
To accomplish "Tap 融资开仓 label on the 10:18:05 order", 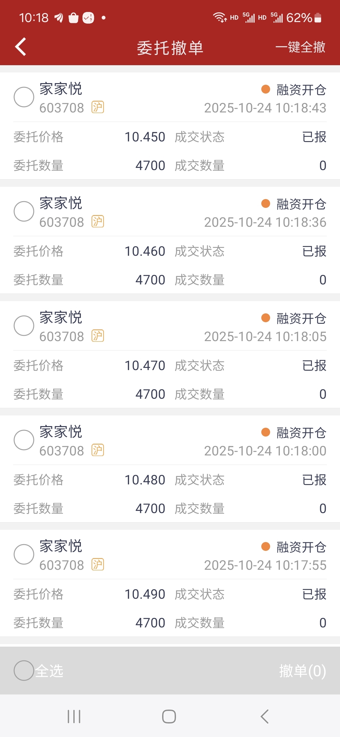I will click(301, 318).
